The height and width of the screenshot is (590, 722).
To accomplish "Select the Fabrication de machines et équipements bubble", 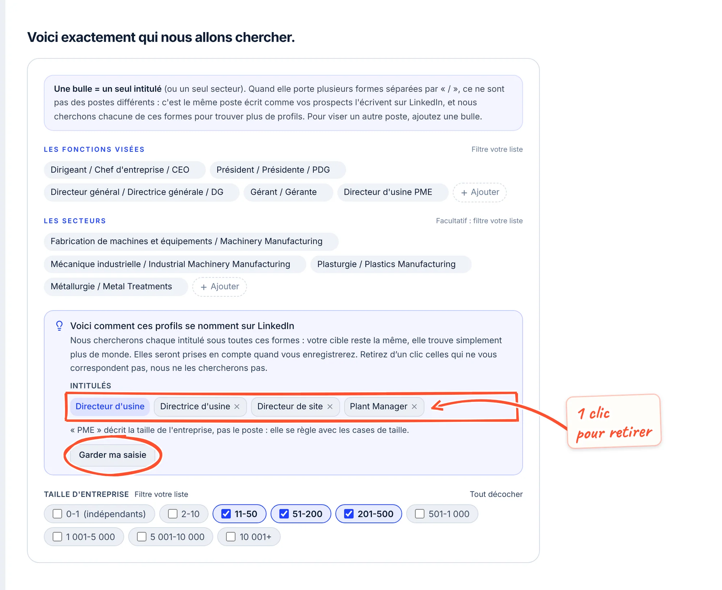I will pyautogui.click(x=191, y=241).
